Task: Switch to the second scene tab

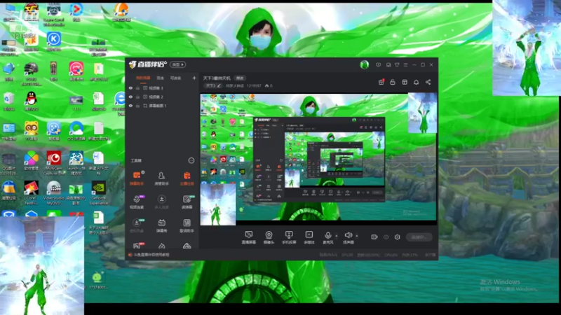Action: 161,78
